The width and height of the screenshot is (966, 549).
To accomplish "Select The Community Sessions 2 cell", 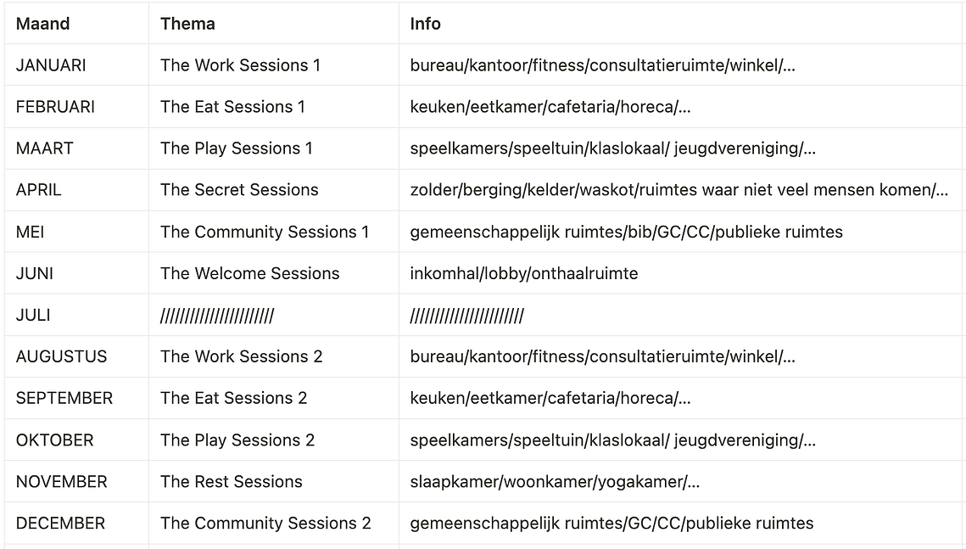I will click(x=274, y=524).
